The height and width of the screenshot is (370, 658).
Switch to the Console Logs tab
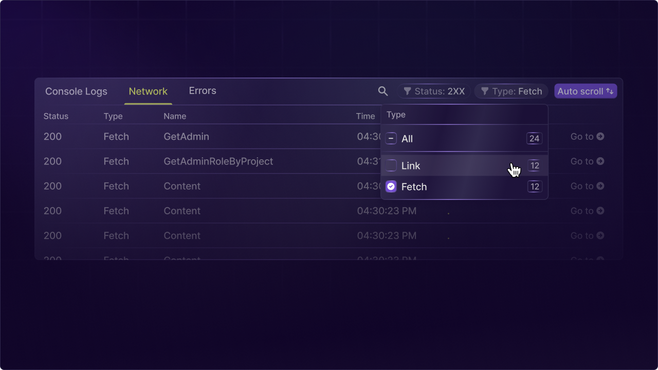pos(76,91)
